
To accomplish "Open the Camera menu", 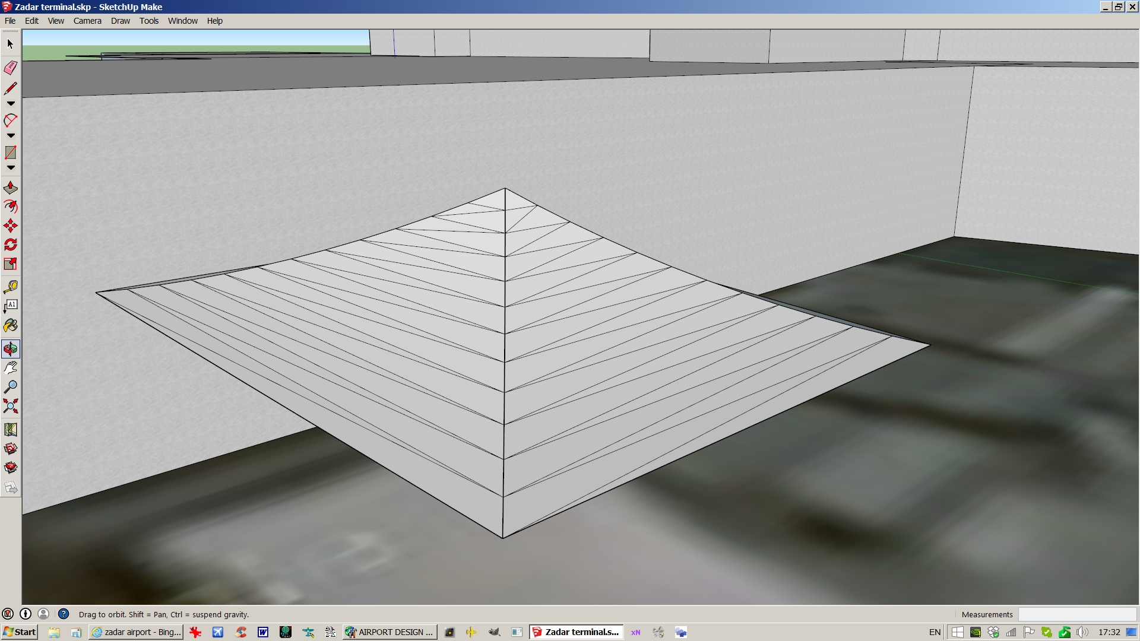I will 87,21.
